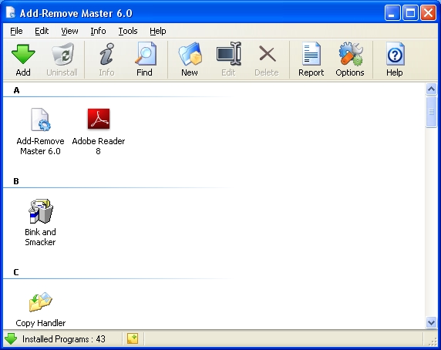Click the scrollbar up arrow
The height and width of the screenshot is (350, 441).
pos(431,89)
